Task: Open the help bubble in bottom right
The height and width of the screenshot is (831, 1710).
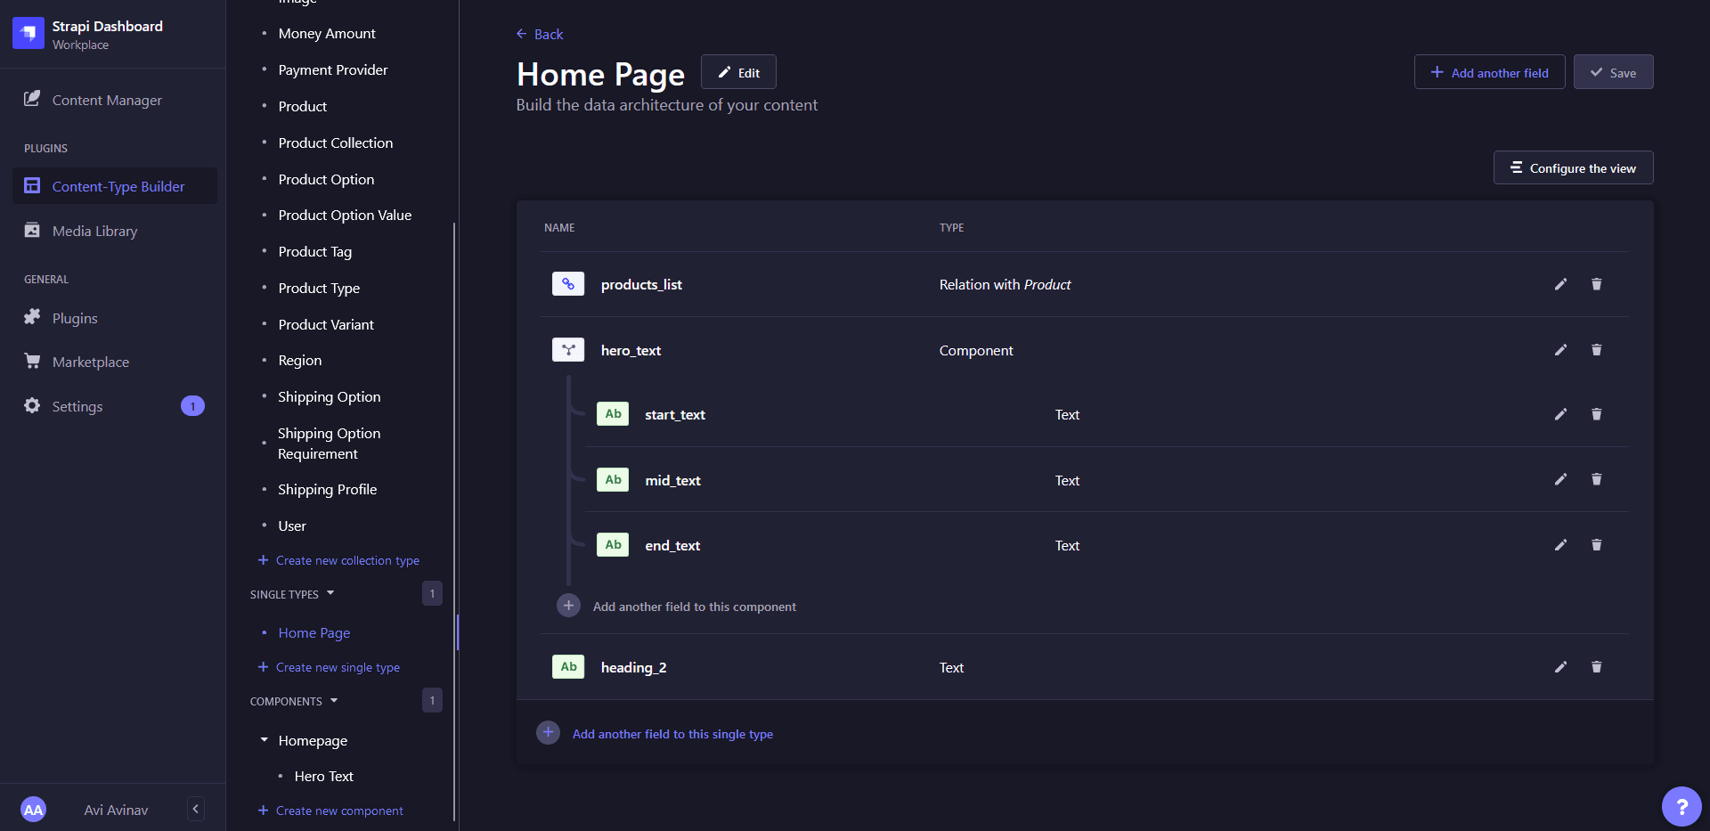Action: [x=1681, y=806]
